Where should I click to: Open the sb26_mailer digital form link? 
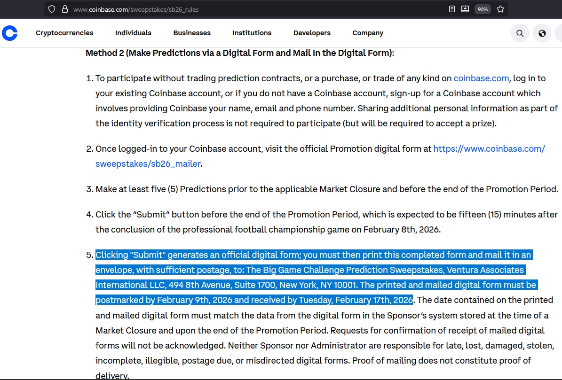148,164
